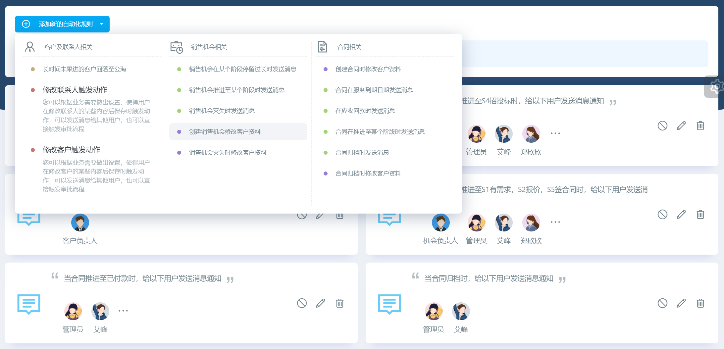Select 创建销售机会修改客户资料 from the menu
The width and height of the screenshot is (724, 349).
coord(224,131)
